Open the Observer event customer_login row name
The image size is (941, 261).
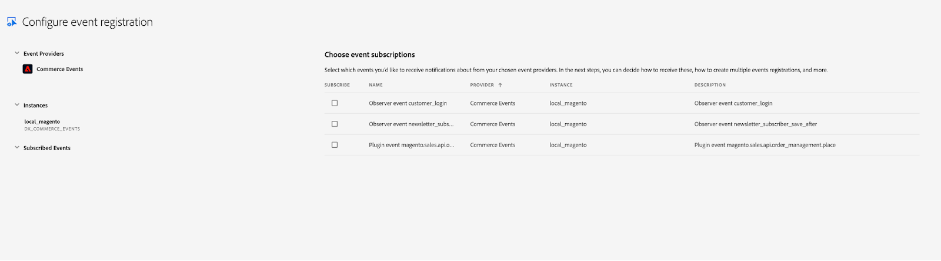click(x=408, y=103)
